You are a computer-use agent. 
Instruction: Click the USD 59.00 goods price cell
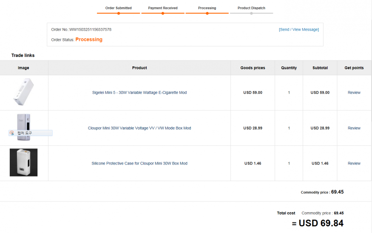pos(253,93)
